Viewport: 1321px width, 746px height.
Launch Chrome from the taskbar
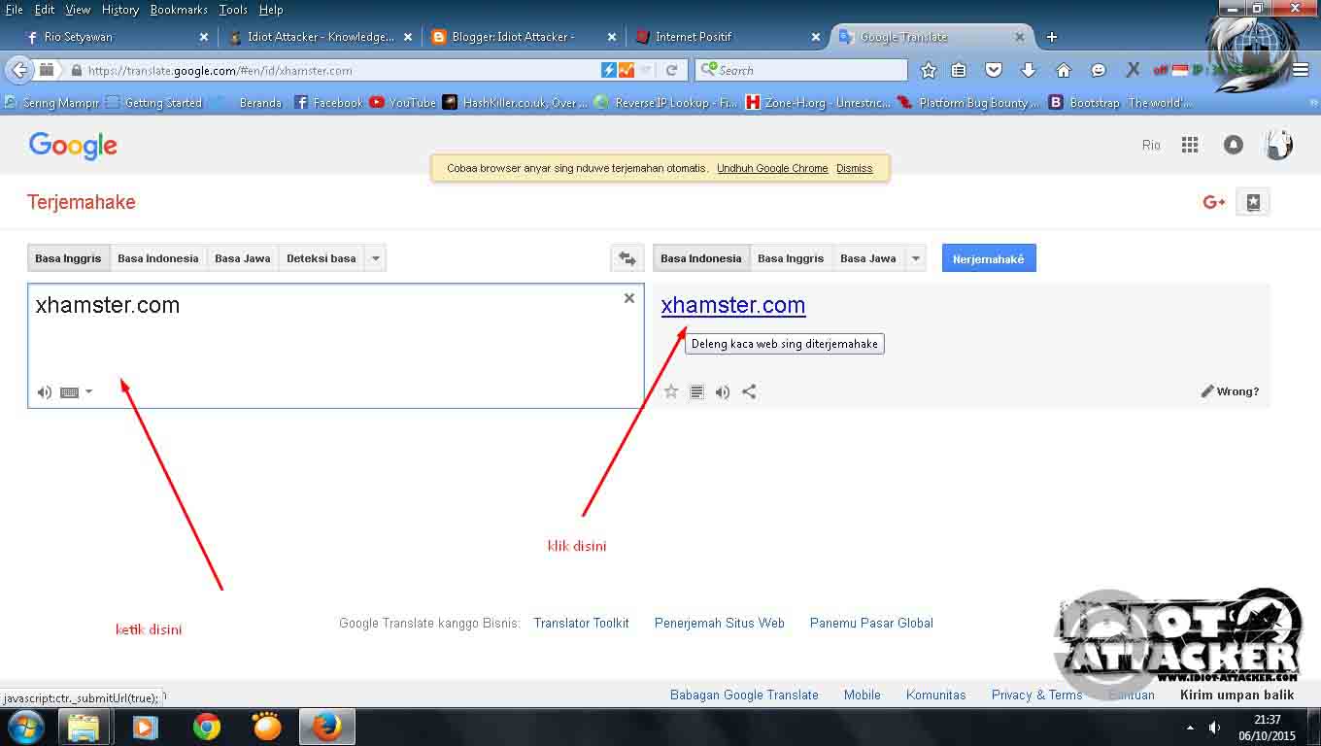pyautogui.click(x=206, y=727)
